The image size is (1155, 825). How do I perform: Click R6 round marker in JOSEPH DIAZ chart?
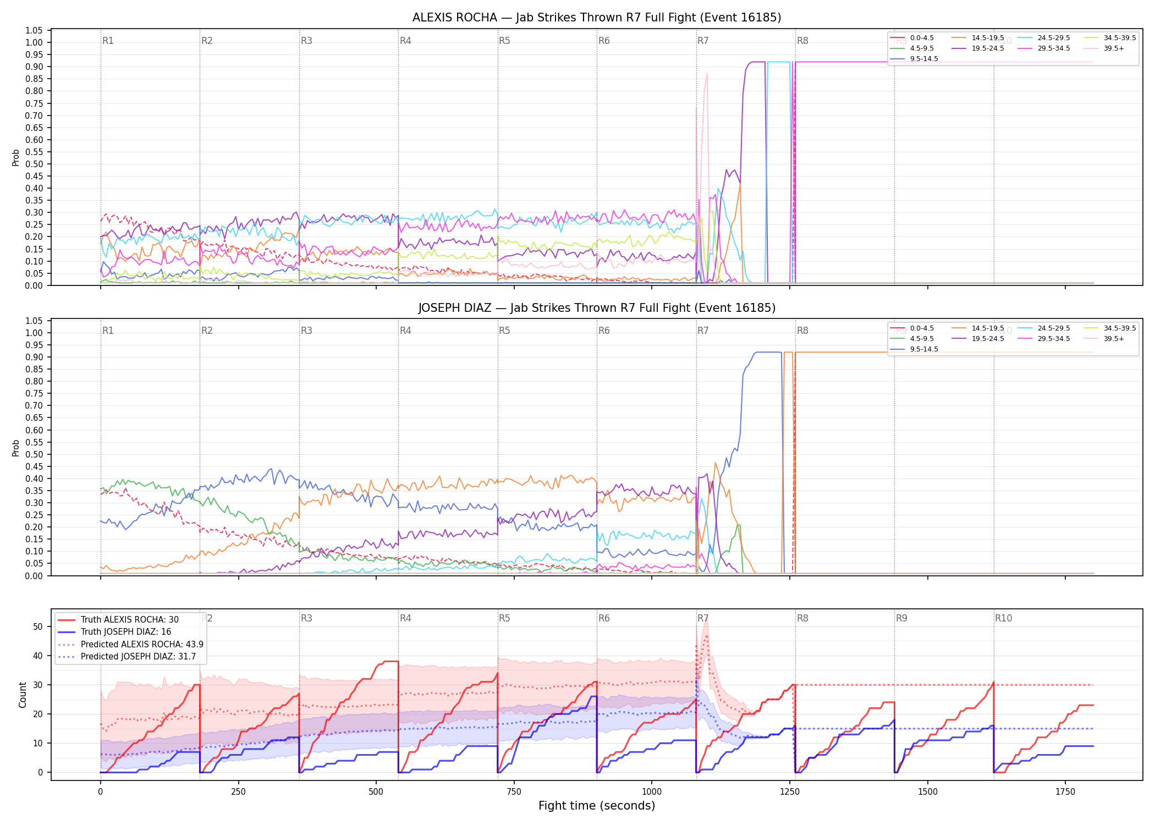click(604, 331)
